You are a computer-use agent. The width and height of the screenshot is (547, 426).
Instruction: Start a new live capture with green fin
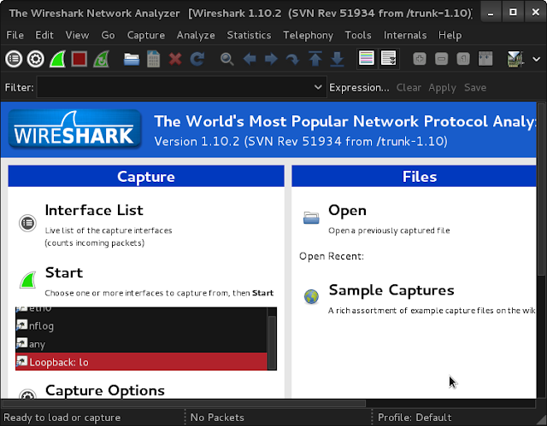point(57,59)
